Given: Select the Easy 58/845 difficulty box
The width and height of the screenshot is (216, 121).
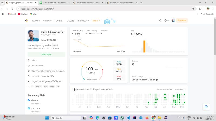Looking at the screenshot, I should point(119,63).
